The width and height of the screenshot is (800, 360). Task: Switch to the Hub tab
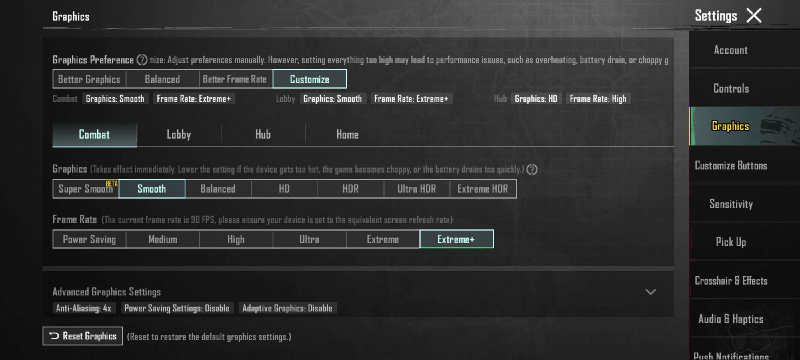(263, 135)
